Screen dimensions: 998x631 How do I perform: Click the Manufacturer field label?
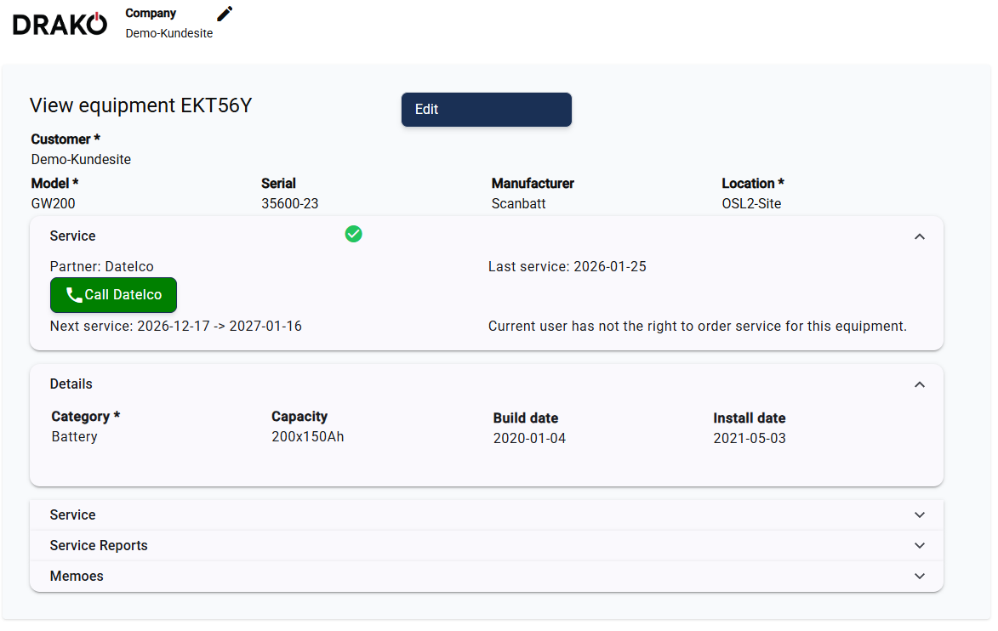[x=533, y=183]
